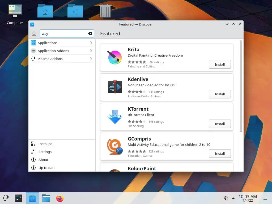Select the Application Addons row

coord(62,51)
